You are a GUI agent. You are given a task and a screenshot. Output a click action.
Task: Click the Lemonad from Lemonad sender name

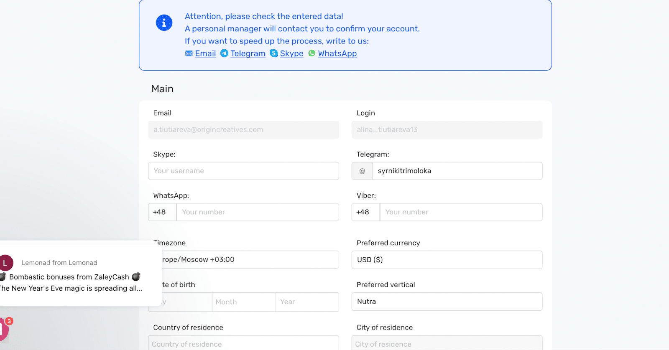59,263
